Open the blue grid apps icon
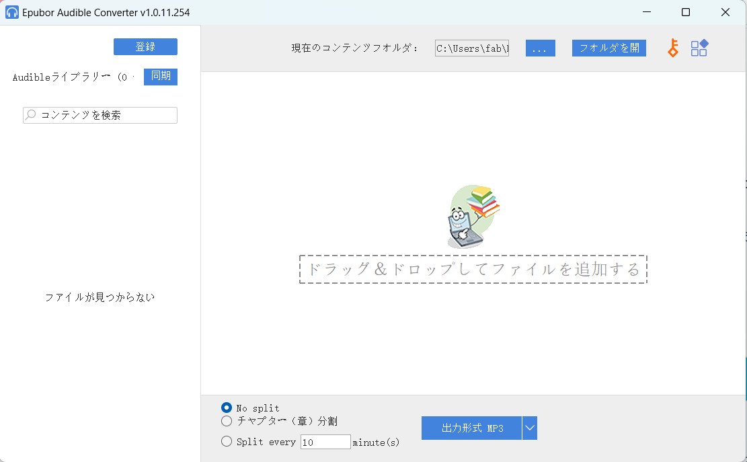 (x=699, y=48)
